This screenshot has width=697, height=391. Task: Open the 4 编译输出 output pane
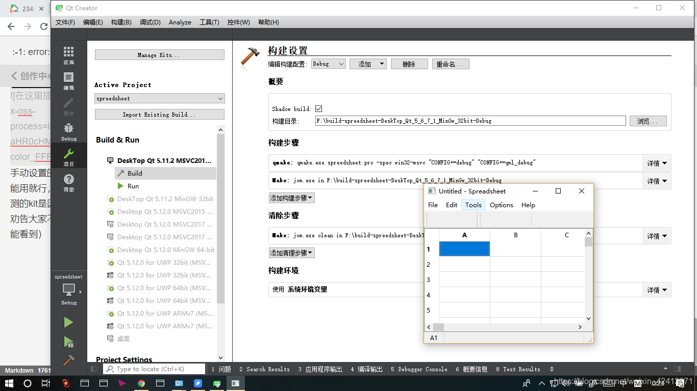tap(366, 369)
